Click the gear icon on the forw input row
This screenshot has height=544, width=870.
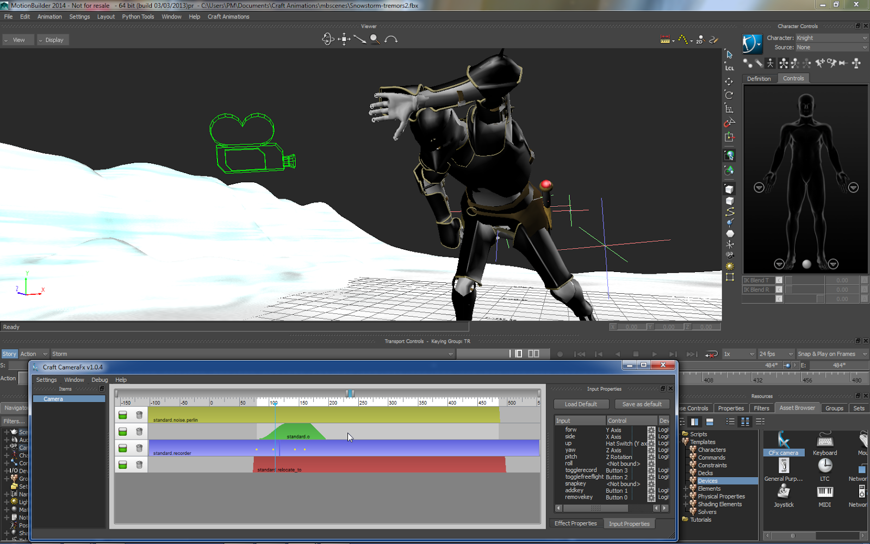[x=651, y=430]
